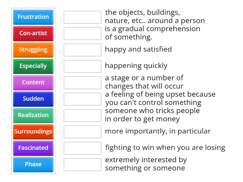Click answer box next to frustration feeling definition

click(x=82, y=99)
